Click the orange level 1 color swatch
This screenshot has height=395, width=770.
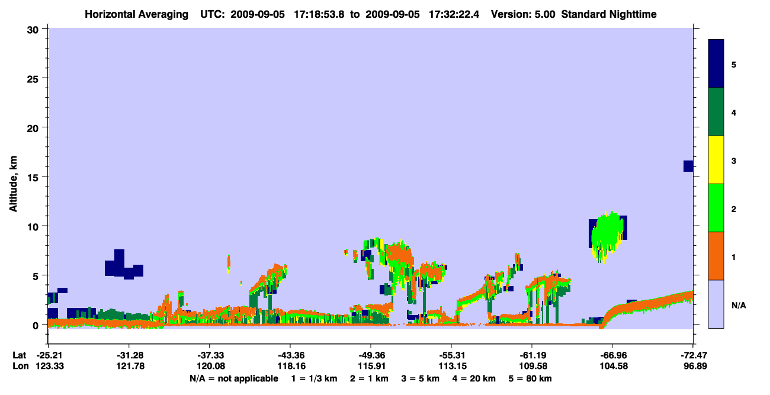coord(716,256)
